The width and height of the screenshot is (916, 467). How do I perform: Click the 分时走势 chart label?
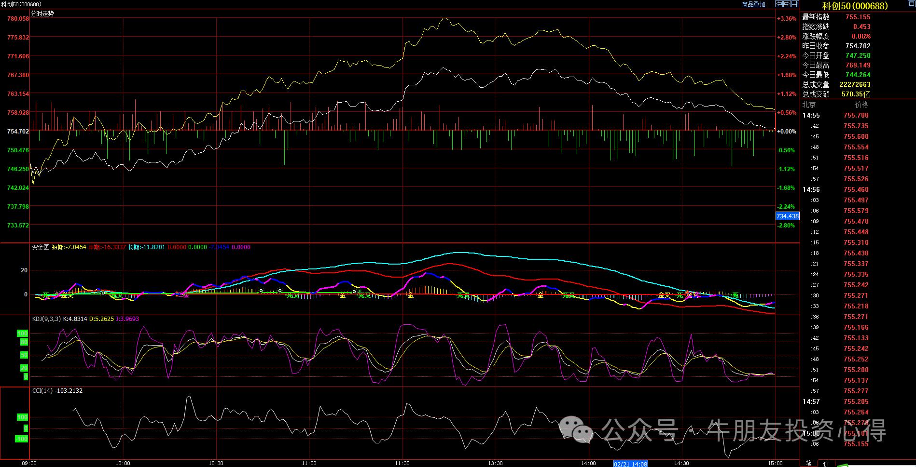click(42, 14)
